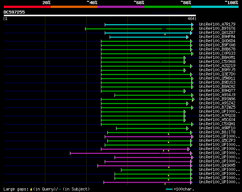Click the white query sequence bar

(100, 15)
